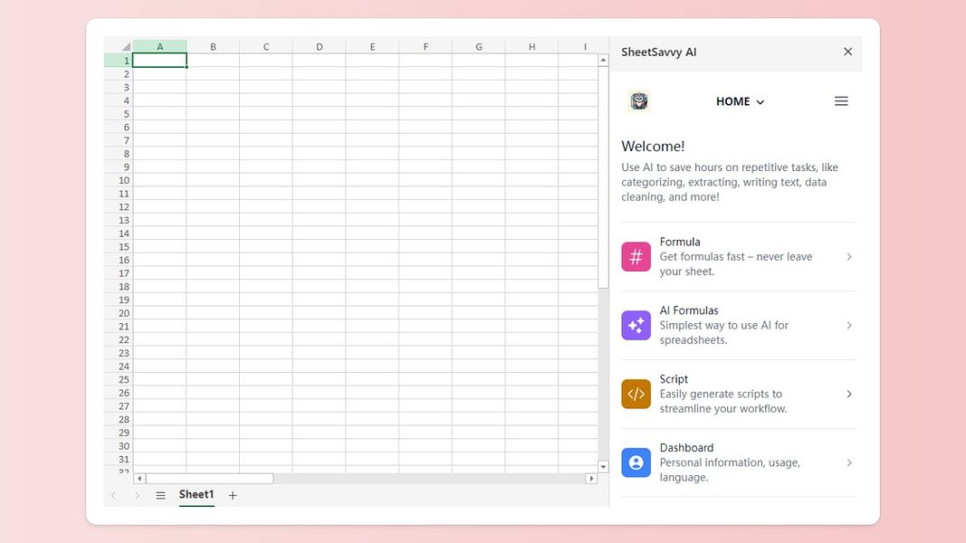966x543 pixels.
Task: Open the Formula tool icon
Action: (x=635, y=256)
